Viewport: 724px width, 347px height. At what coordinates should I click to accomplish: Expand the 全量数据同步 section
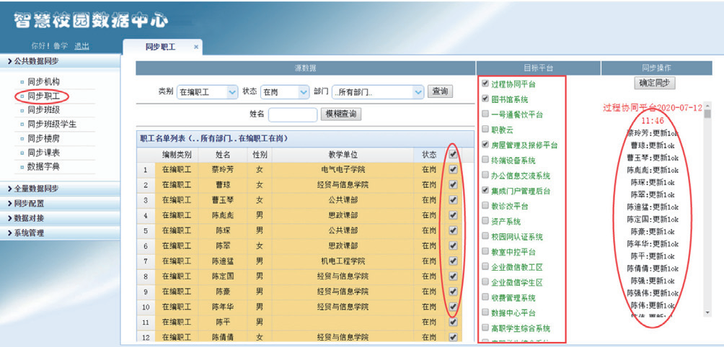36,189
